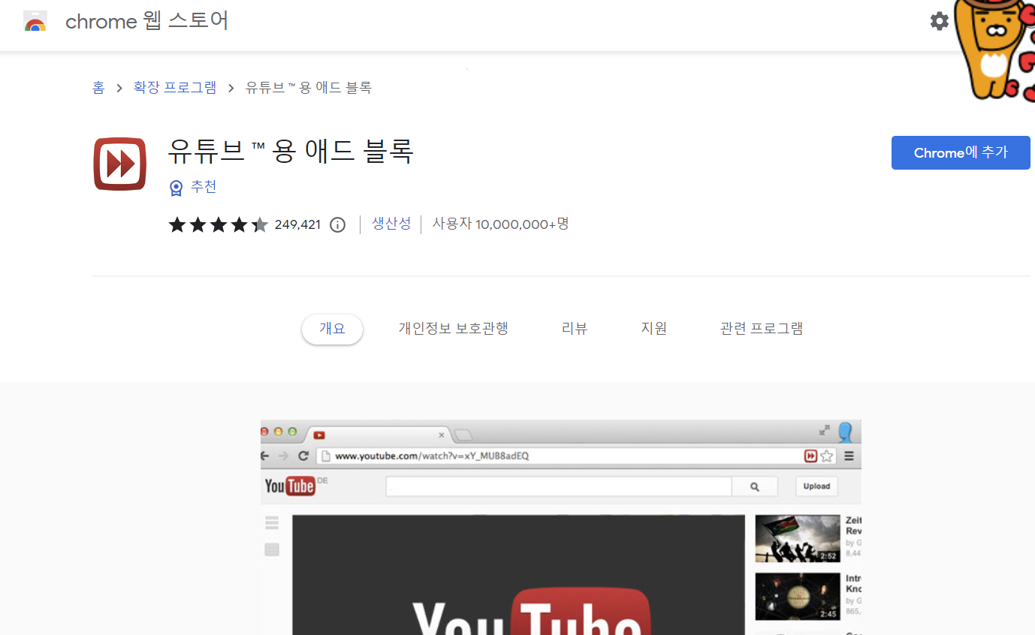Click the star rating display
The height and width of the screenshot is (635, 1035).
[x=218, y=224]
